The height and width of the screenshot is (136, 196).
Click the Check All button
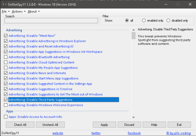(20, 125)
